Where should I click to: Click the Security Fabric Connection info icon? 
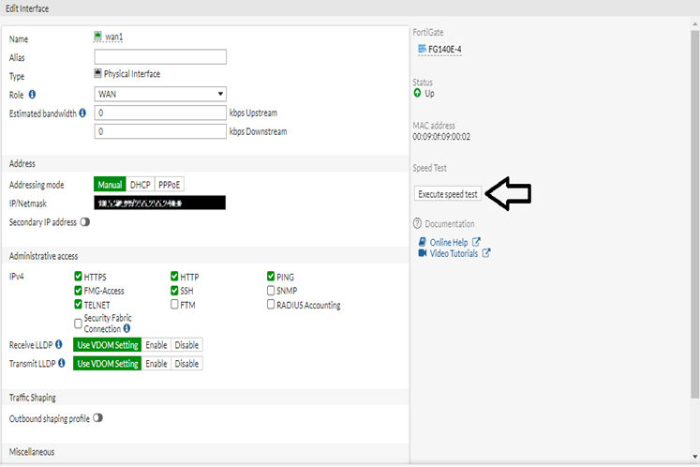point(127,329)
